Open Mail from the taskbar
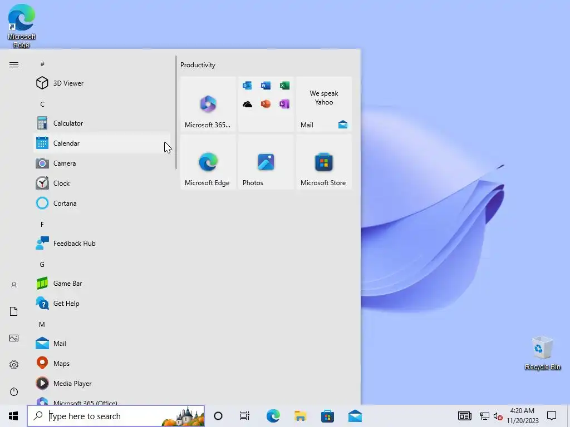 click(x=355, y=416)
